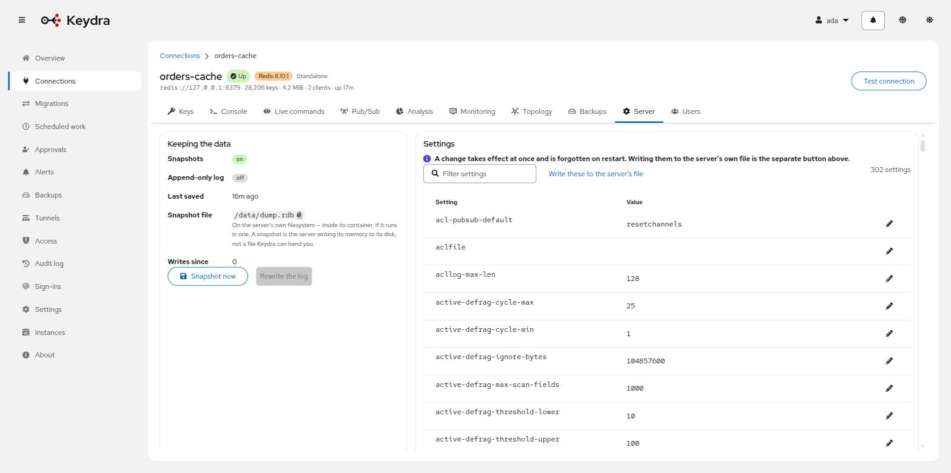Viewport: 951px width, 473px height.
Task: Switch to the Topology tab
Action: coord(531,111)
